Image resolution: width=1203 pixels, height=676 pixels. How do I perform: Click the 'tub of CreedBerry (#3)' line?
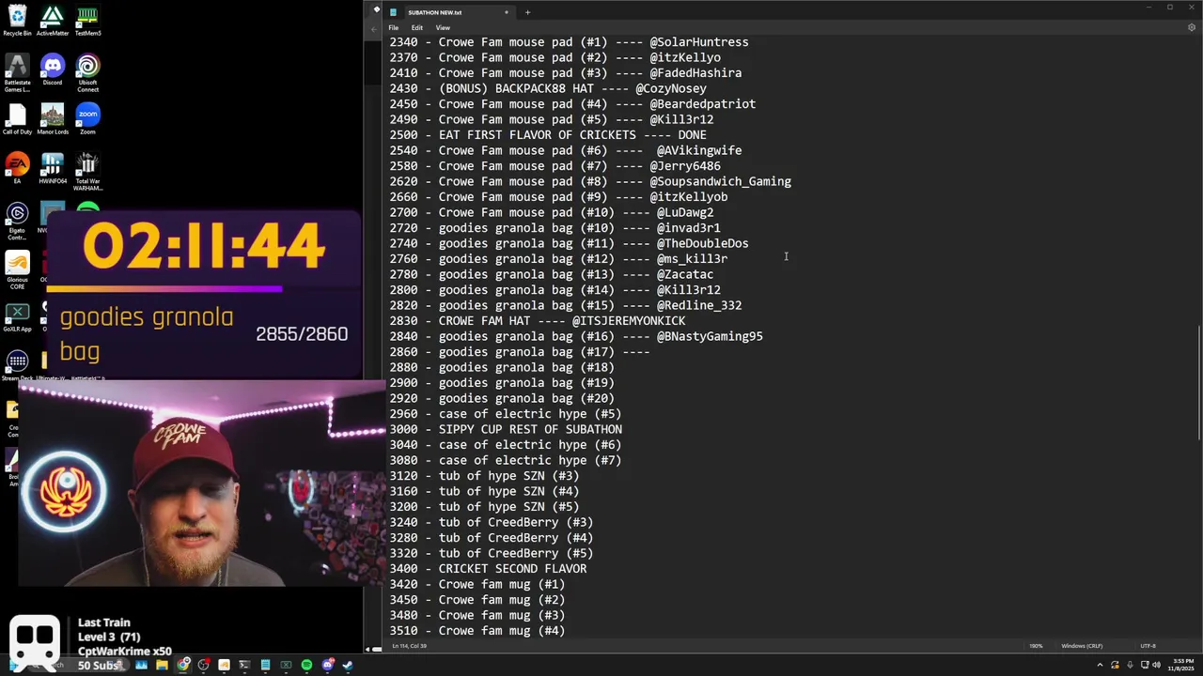492,523
